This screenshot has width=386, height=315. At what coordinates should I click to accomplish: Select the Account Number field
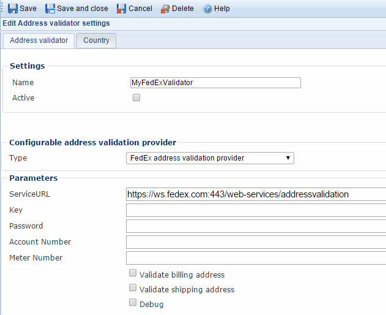tap(256, 242)
